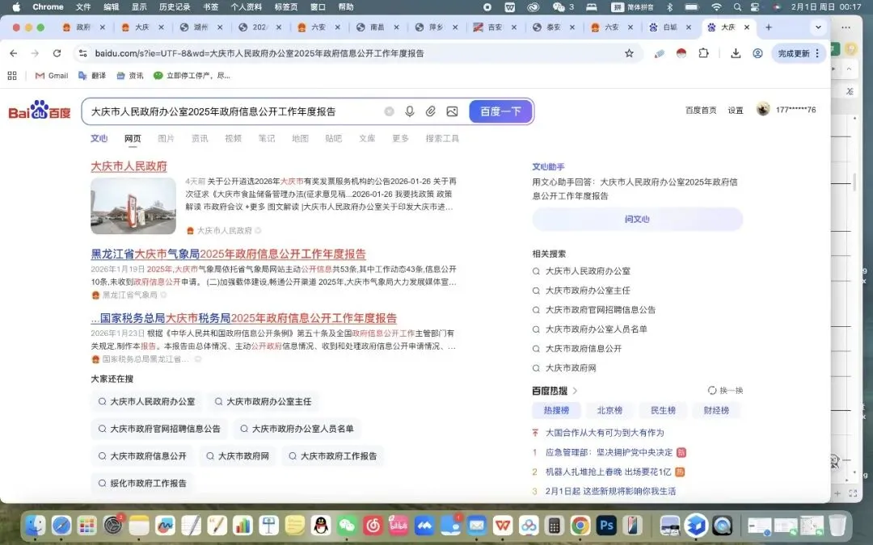Open WeChat from the Dock
This screenshot has width=873, height=545.
pos(347,525)
